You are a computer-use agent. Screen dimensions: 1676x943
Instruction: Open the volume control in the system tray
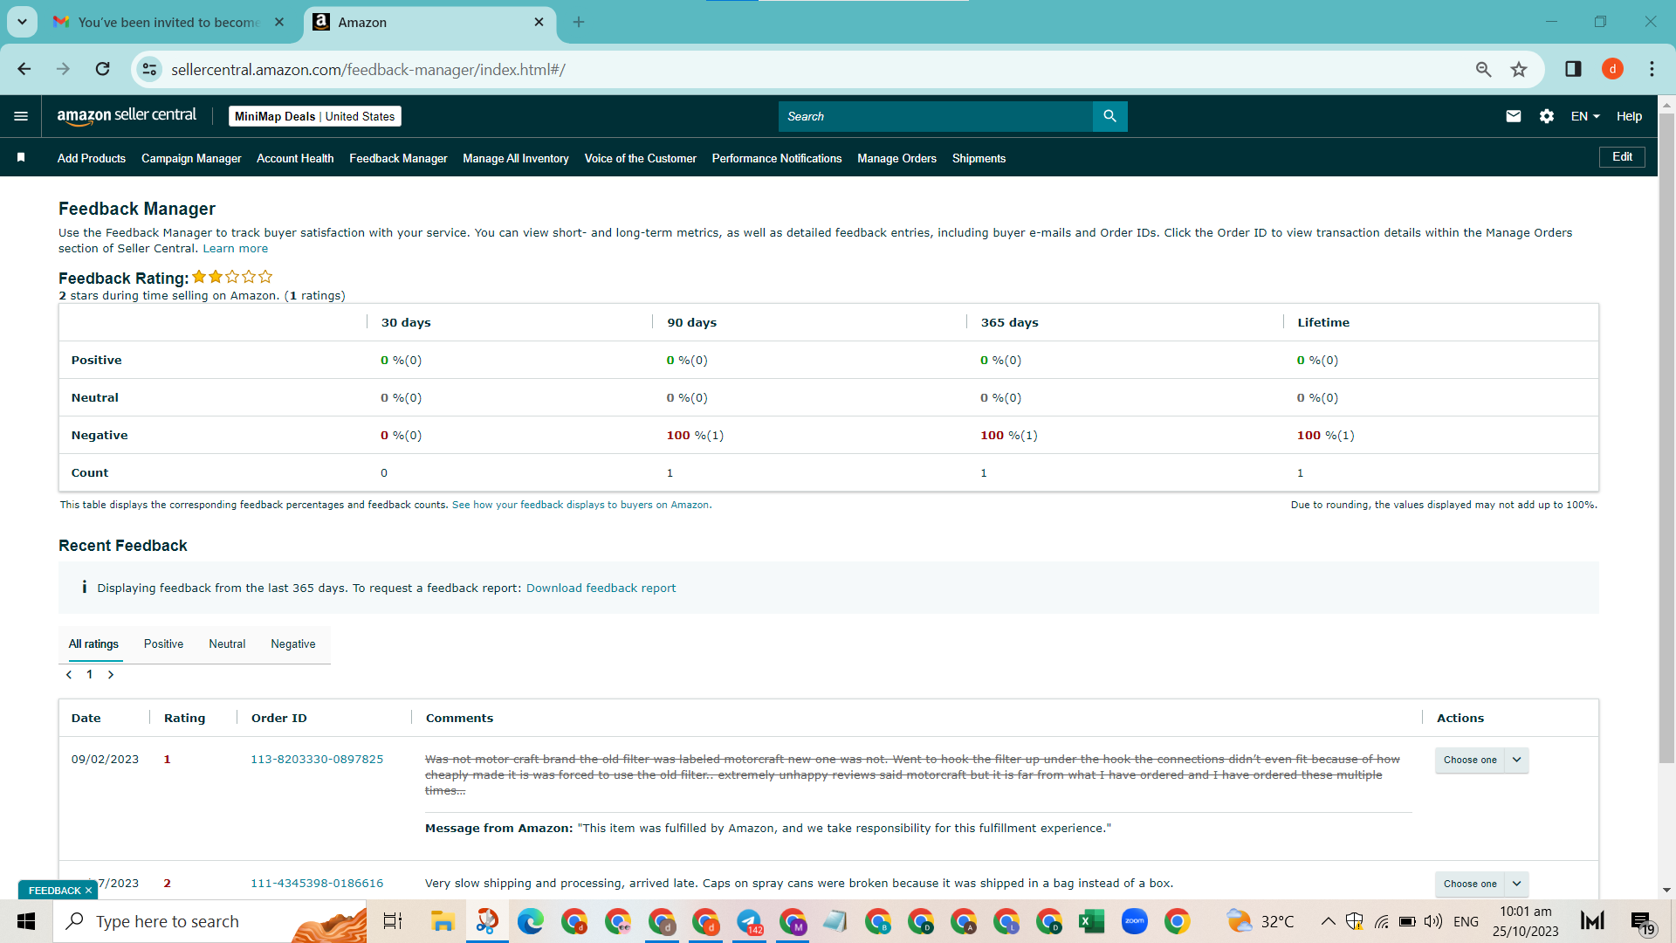tap(1432, 921)
